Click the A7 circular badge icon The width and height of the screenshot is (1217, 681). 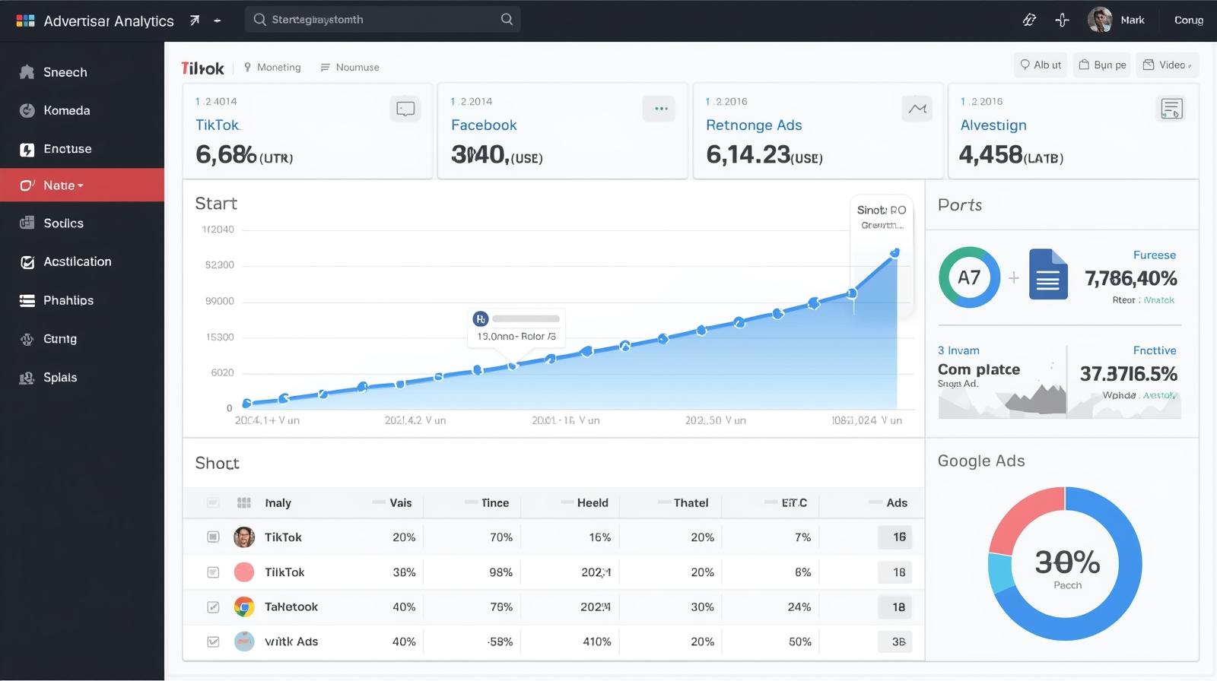pos(969,277)
